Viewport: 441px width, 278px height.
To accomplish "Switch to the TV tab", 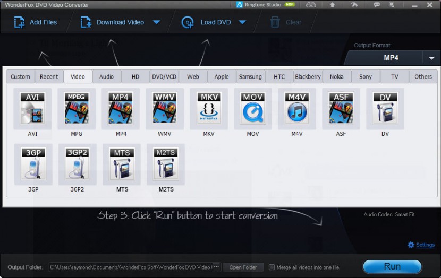I will pyautogui.click(x=395, y=76).
